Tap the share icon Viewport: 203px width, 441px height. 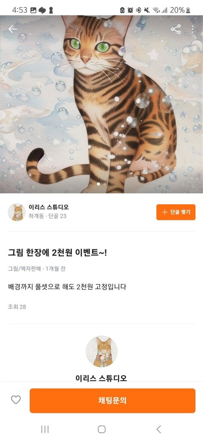click(x=176, y=29)
